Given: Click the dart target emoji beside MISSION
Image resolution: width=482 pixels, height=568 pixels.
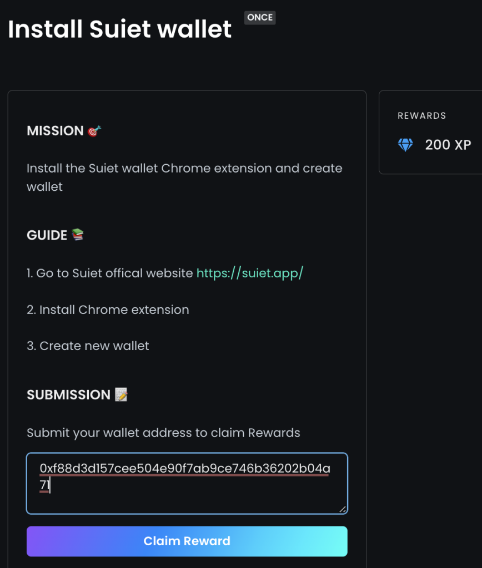Looking at the screenshot, I should (x=94, y=131).
